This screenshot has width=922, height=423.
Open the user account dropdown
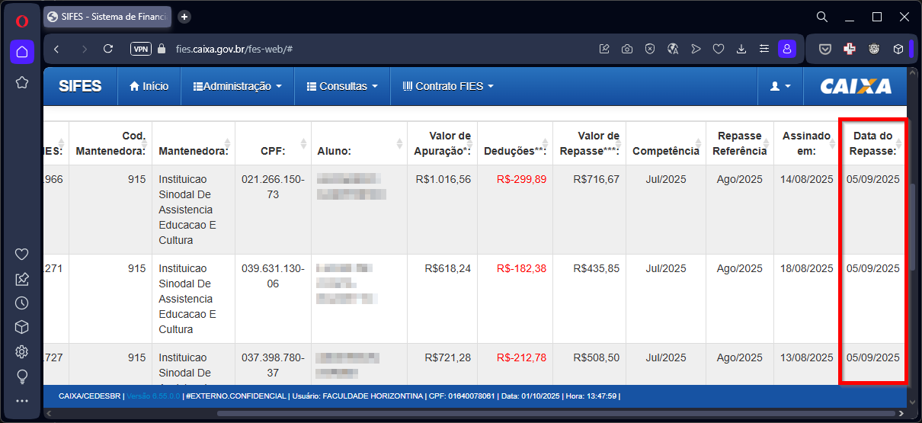pyautogui.click(x=780, y=86)
